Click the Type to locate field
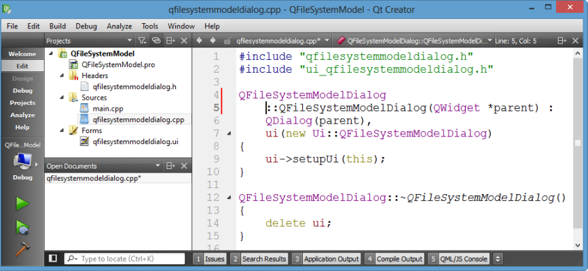Screen dimensions: 588x271 tap(124, 259)
